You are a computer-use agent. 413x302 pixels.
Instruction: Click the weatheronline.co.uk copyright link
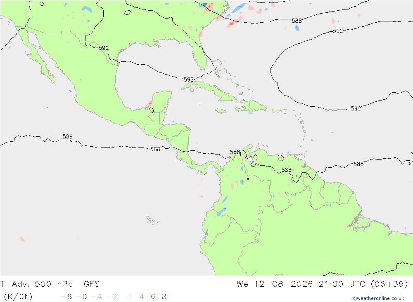pyautogui.click(x=378, y=298)
